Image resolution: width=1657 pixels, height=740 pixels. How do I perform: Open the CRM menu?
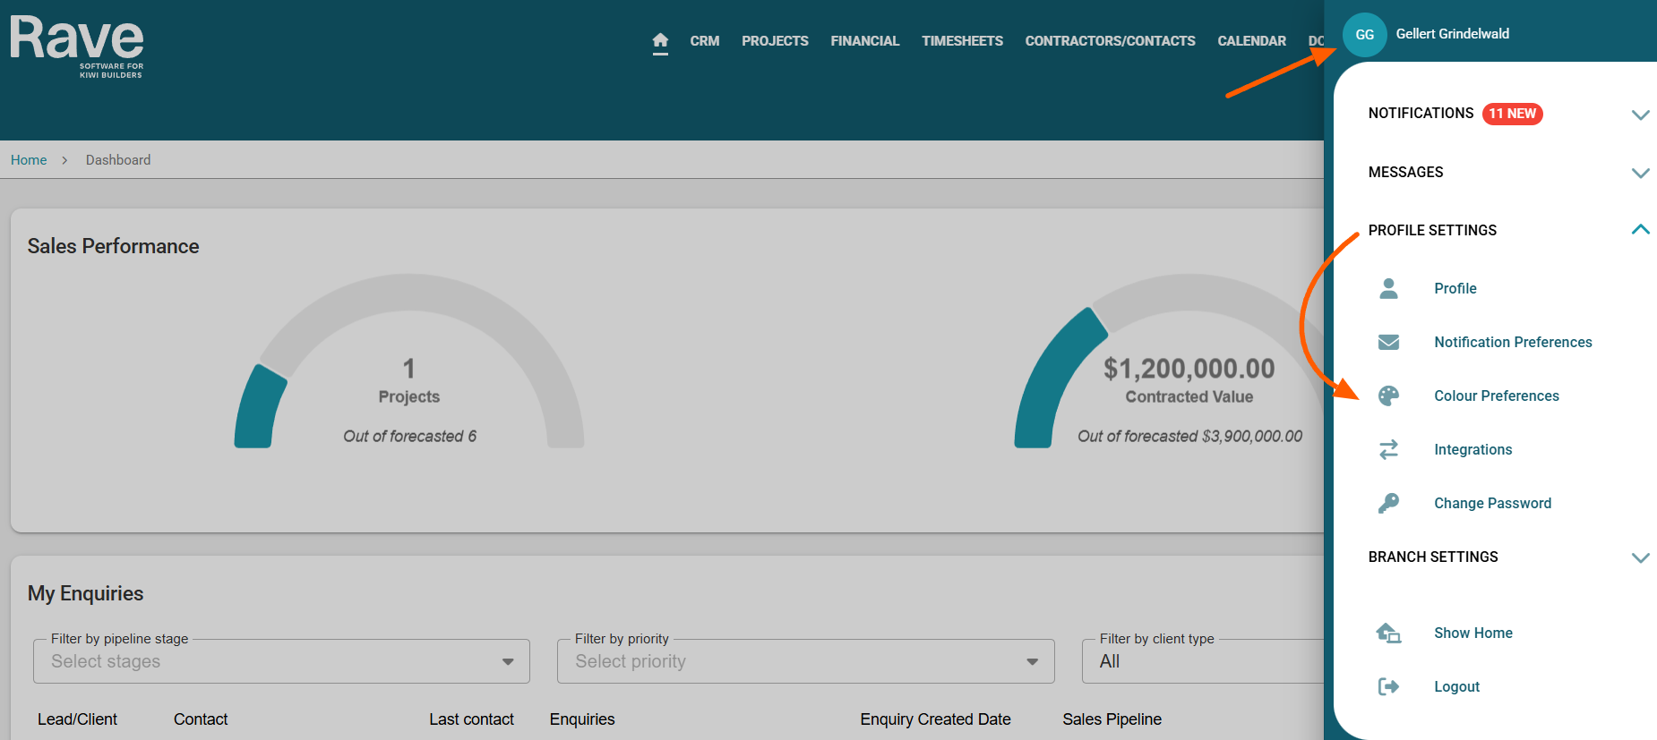coord(704,41)
